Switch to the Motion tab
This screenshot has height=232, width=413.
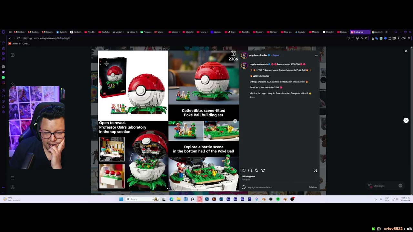coord(117,32)
